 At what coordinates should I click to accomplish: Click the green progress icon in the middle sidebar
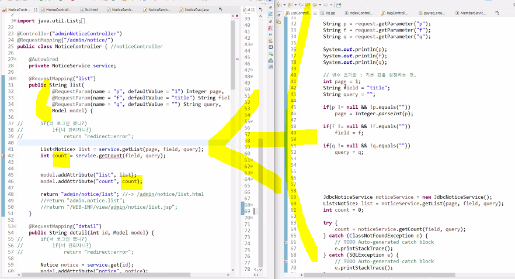coord(271,54)
